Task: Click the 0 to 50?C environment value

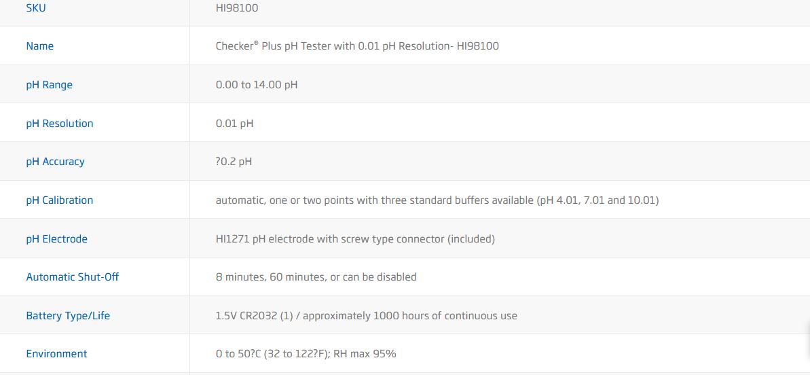Action: click(x=306, y=354)
